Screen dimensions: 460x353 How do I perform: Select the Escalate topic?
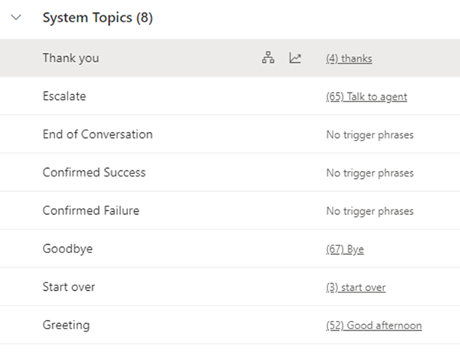click(x=64, y=97)
